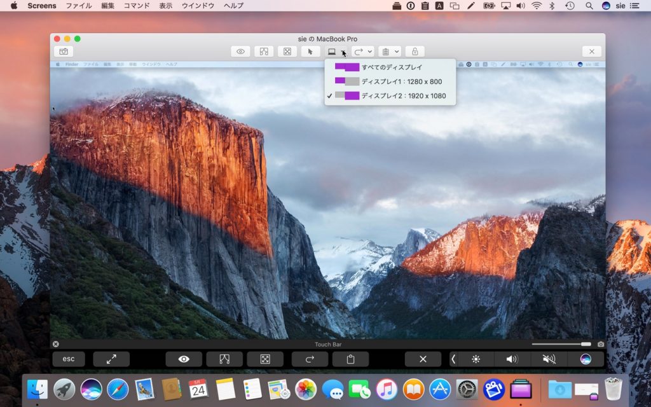Tap the fullscreen arrows button on Touch Bar

(111, 359)
